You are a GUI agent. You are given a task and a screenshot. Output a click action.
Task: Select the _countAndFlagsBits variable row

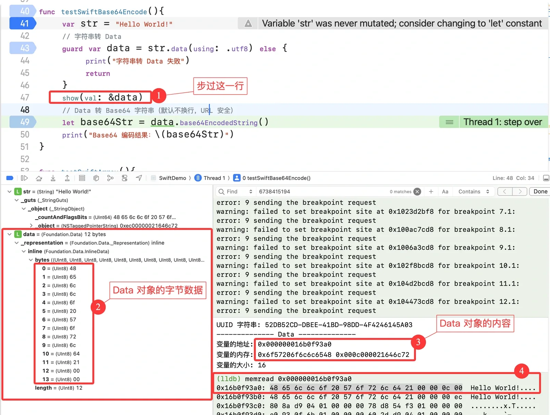(105, 217)
